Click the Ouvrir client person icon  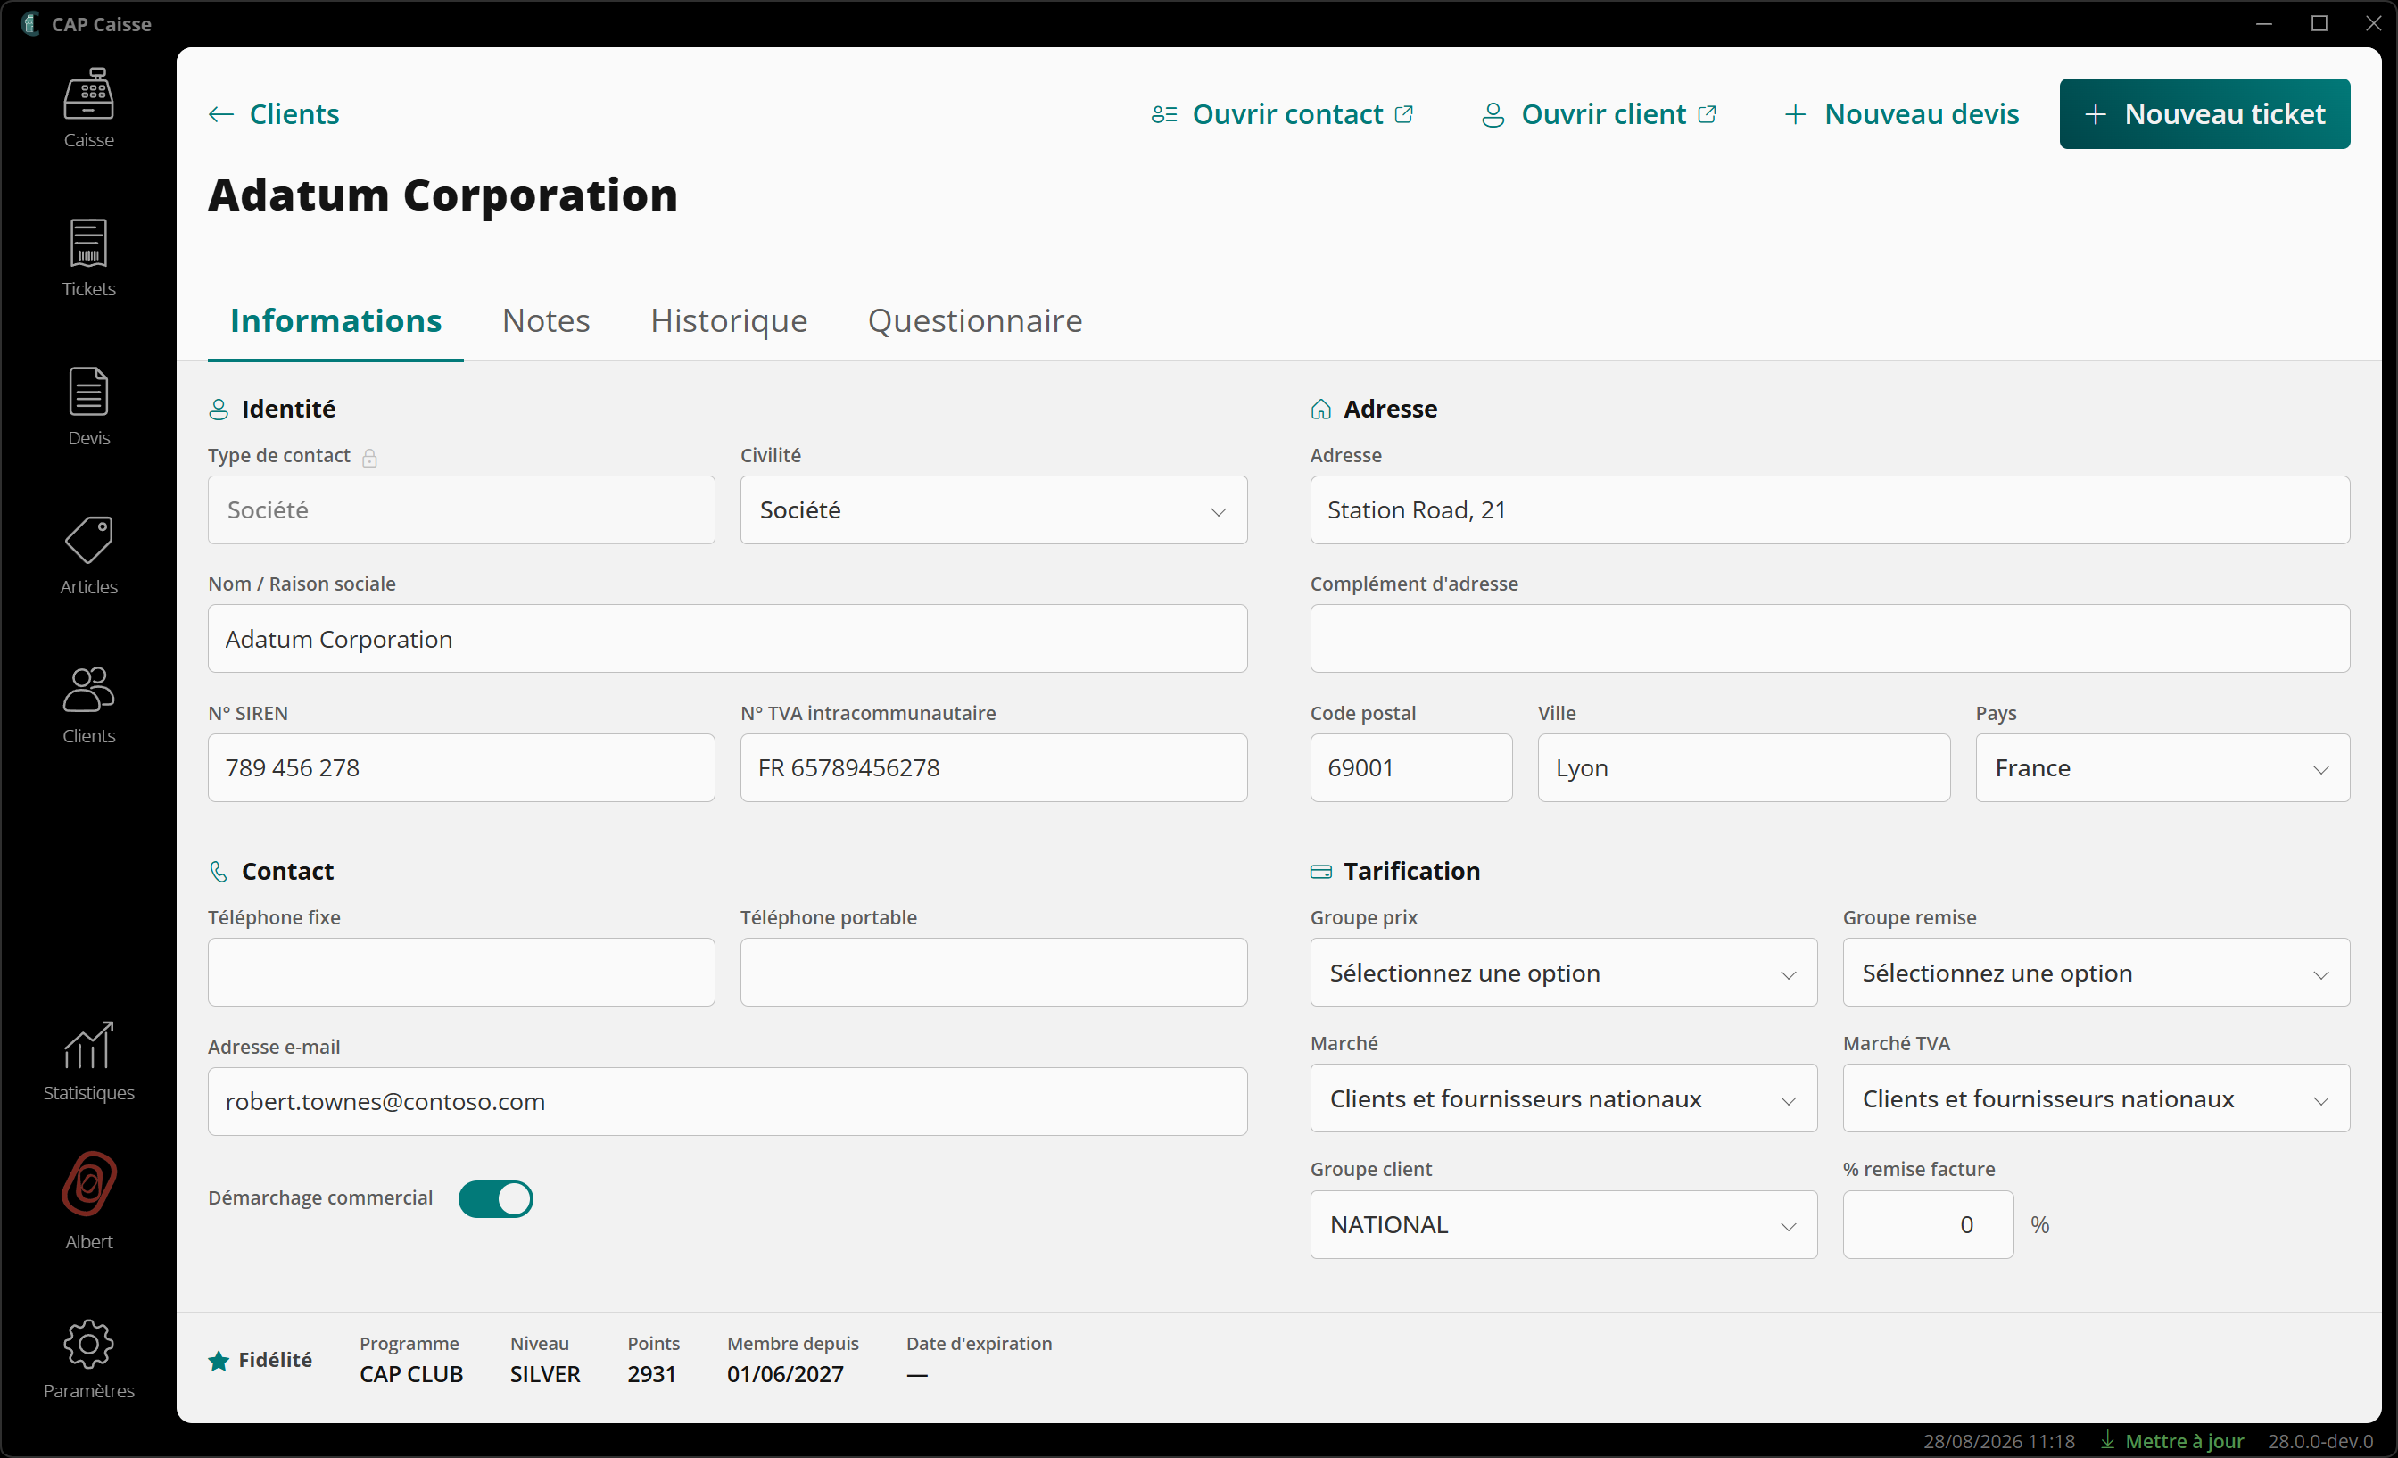coord(1493,115)
